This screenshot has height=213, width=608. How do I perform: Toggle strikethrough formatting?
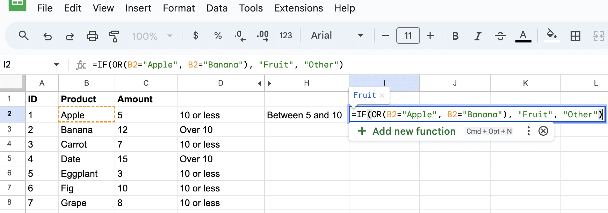click(500, 36)
